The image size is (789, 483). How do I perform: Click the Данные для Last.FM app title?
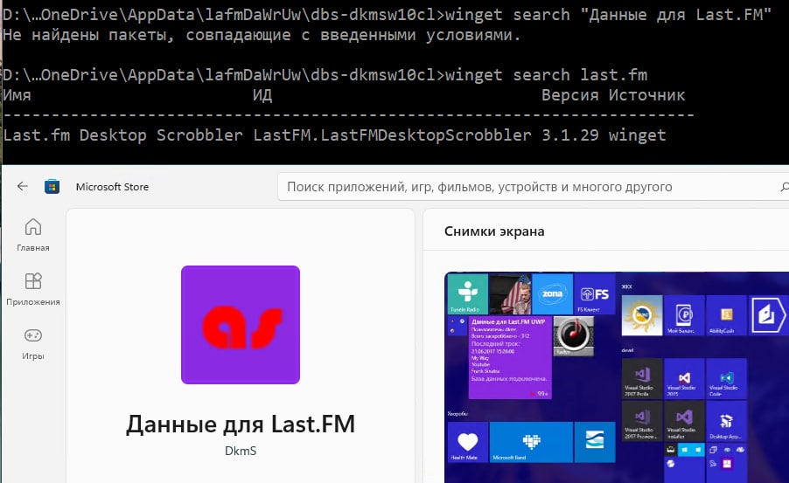point(241,424)
